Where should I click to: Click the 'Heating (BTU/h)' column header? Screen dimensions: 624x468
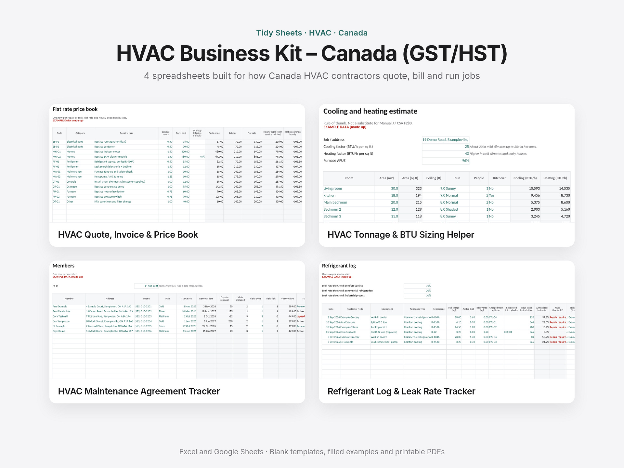tap(555, 178)
